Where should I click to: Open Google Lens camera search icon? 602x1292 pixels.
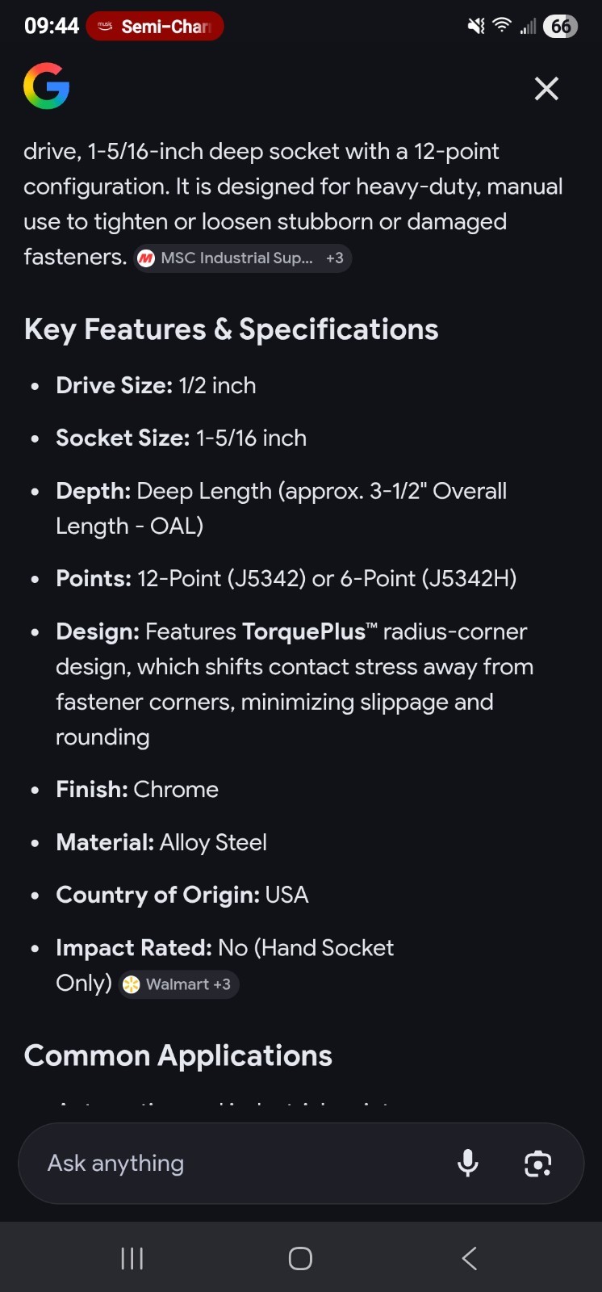pos(537,1164)
